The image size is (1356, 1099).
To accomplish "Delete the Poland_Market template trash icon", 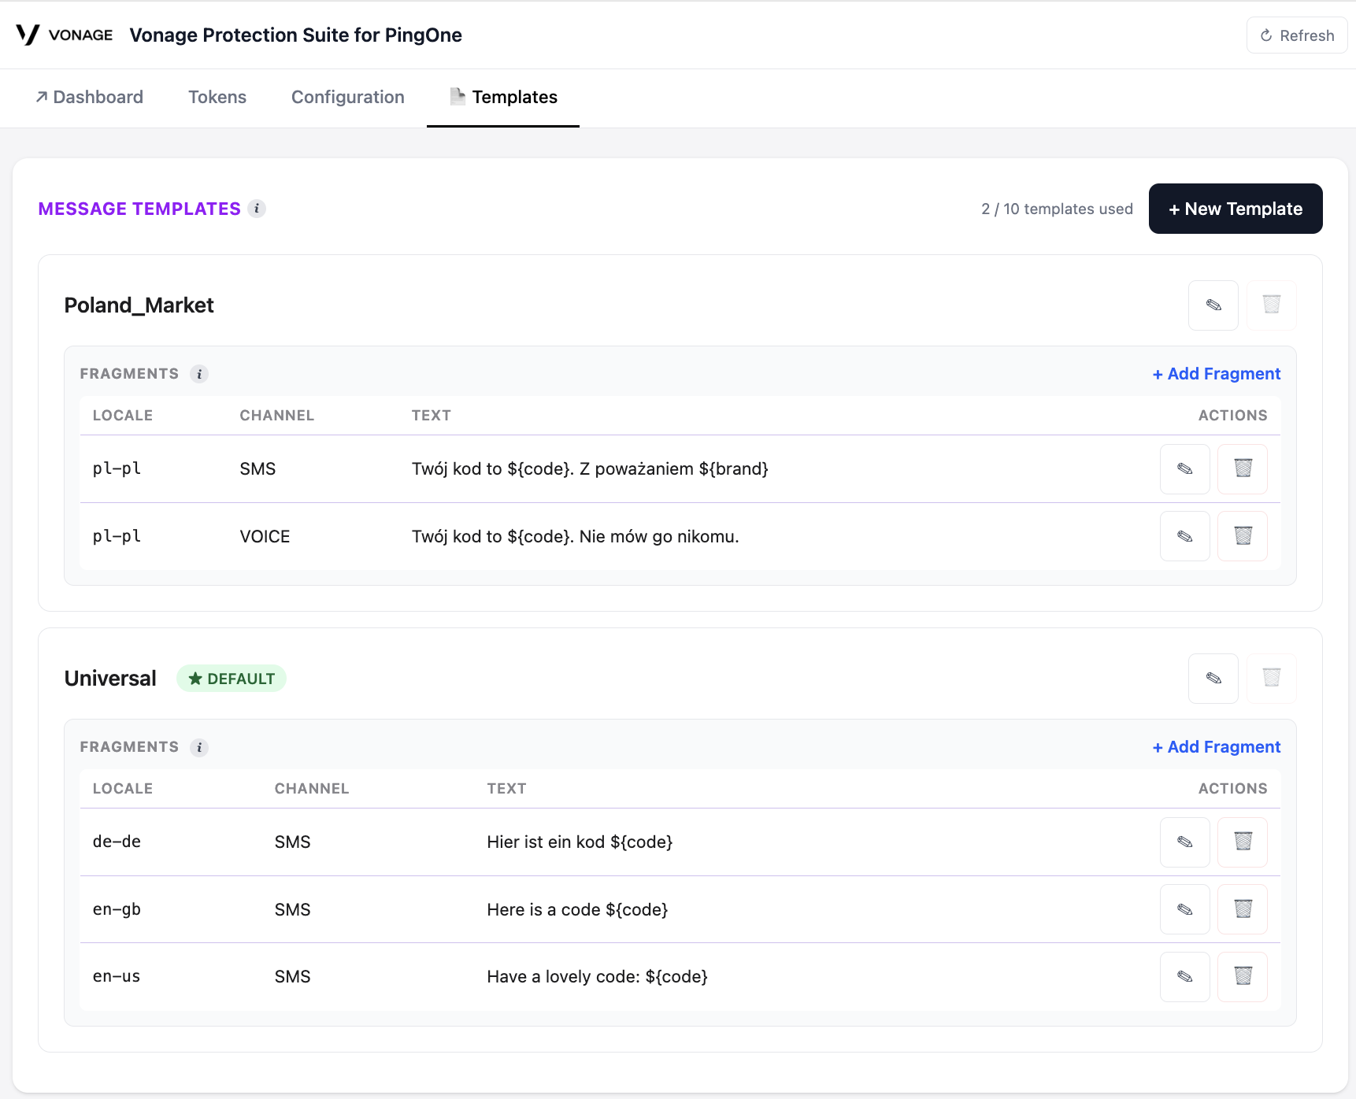I will point(1271,305).
